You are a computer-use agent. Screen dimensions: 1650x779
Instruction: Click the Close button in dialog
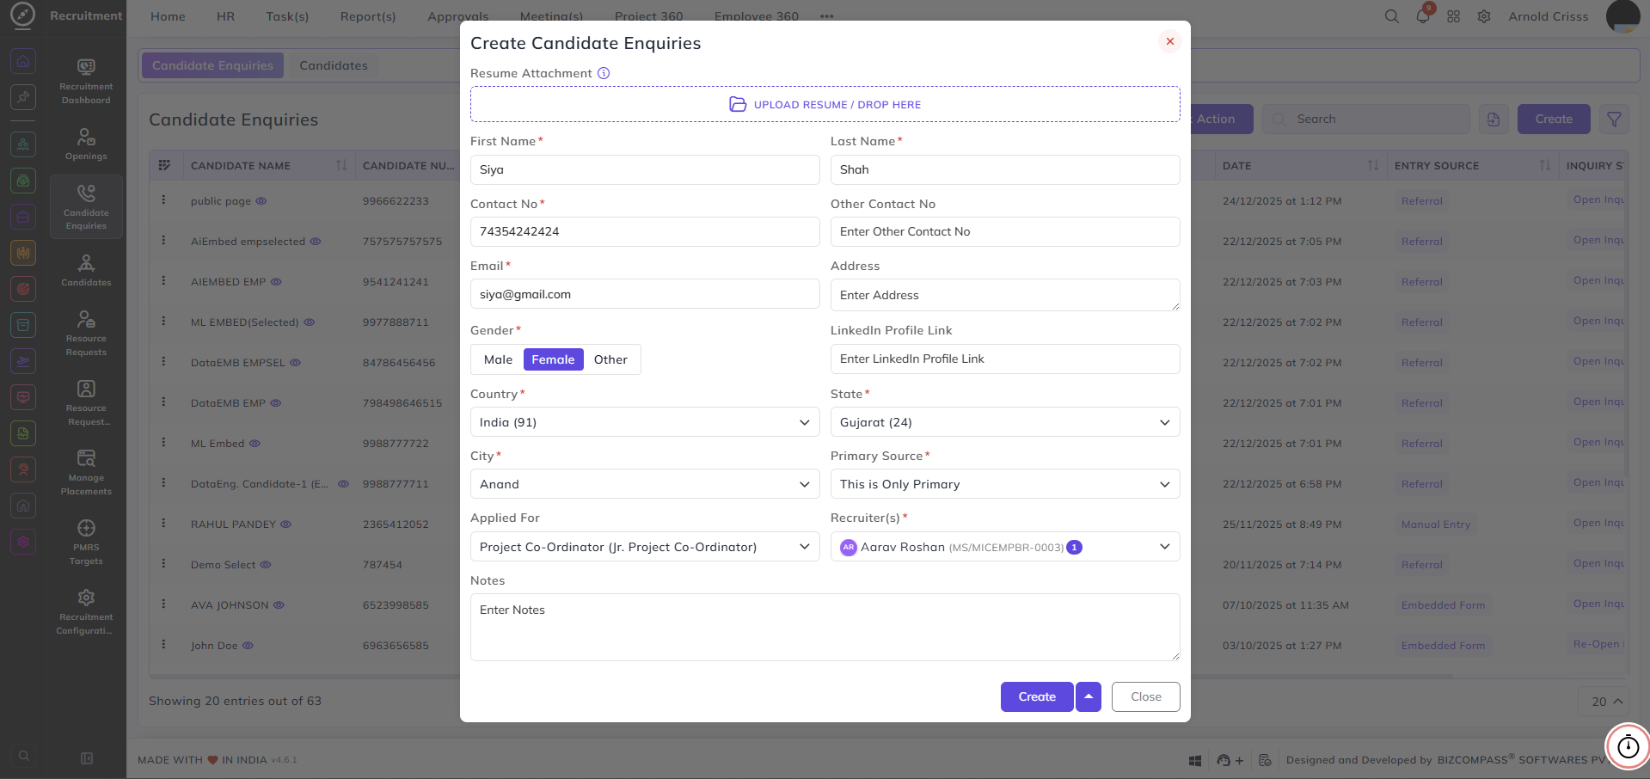coord(1146,696)
